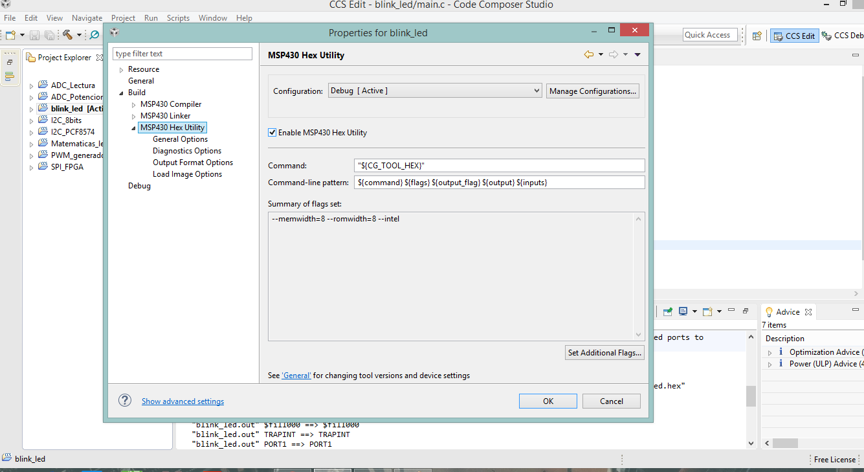Click the Display Selected Console monitor icon
Screen dimensions: 864x472
click(x=683, y=311)
